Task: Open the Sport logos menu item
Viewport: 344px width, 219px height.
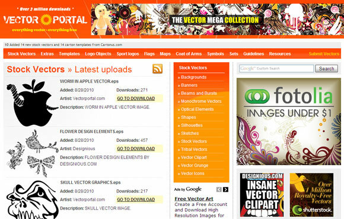Action: point(128,54)
